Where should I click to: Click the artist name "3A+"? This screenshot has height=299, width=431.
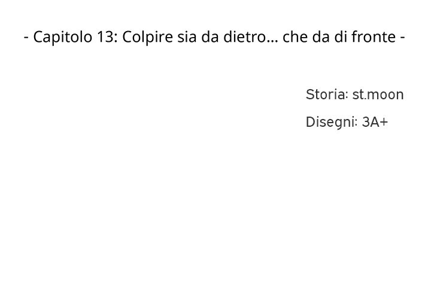(375, 123)
